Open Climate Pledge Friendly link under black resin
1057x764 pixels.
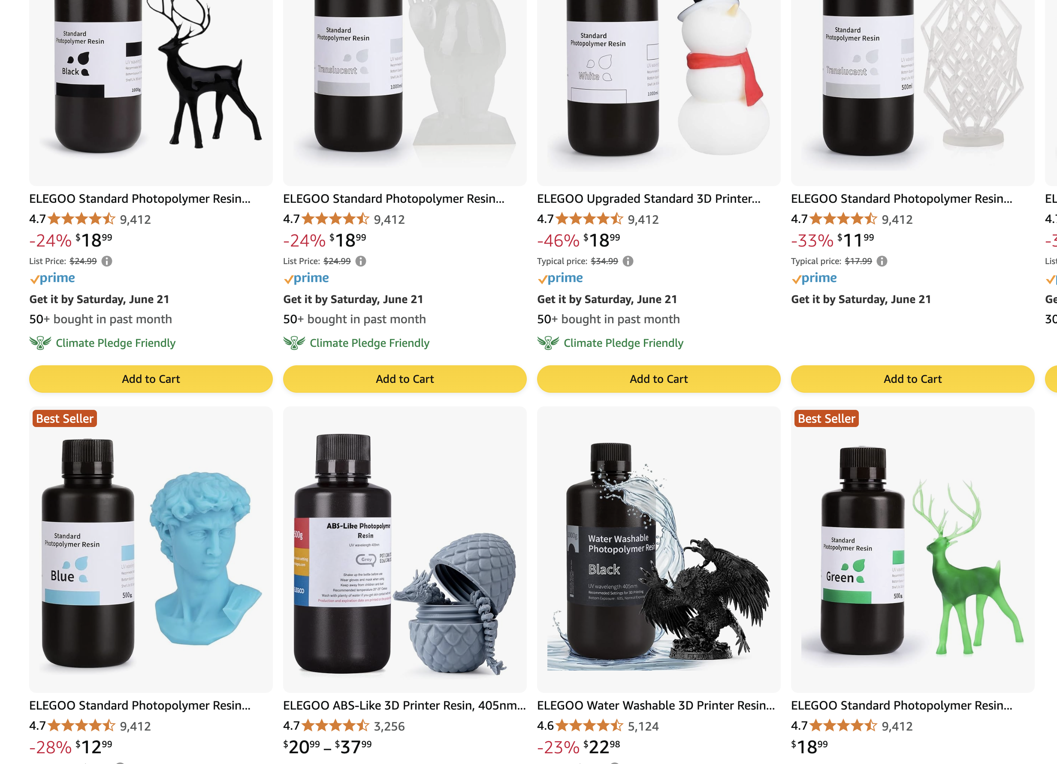(x=115, y=343)
